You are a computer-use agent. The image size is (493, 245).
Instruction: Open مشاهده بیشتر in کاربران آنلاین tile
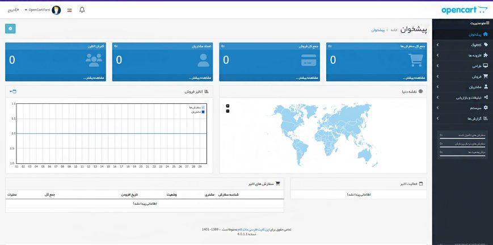[x=94, y=78]
